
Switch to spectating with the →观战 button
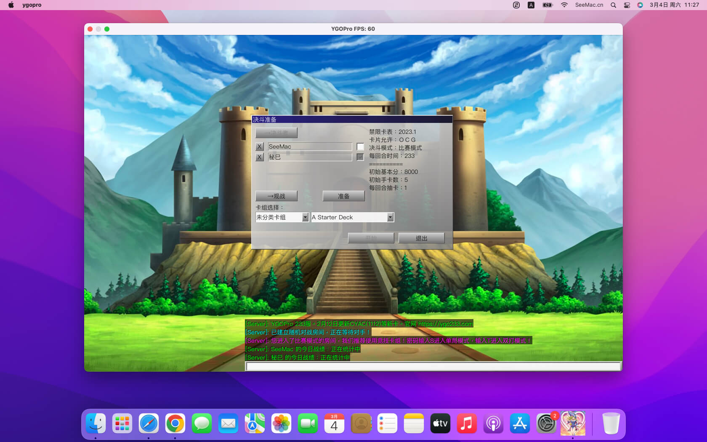276,196
